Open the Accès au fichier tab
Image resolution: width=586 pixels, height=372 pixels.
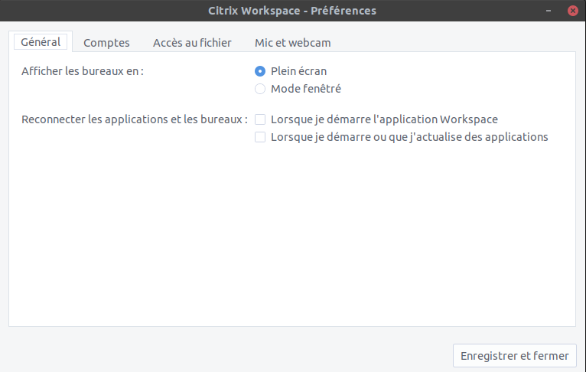[192, 43]
